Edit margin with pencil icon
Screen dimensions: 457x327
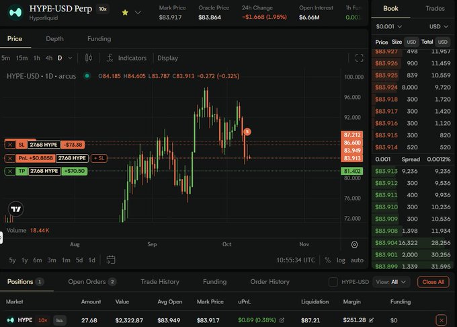click(x=371, y=320)
